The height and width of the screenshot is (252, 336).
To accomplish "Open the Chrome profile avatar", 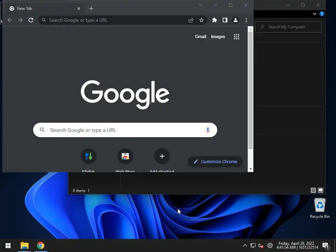I will point(236,20).
